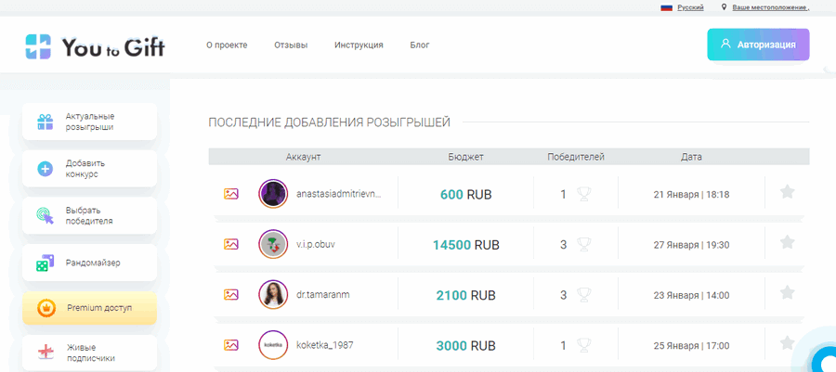
Task: Click date 25 Января | 17:00
Action: [691, 345]
